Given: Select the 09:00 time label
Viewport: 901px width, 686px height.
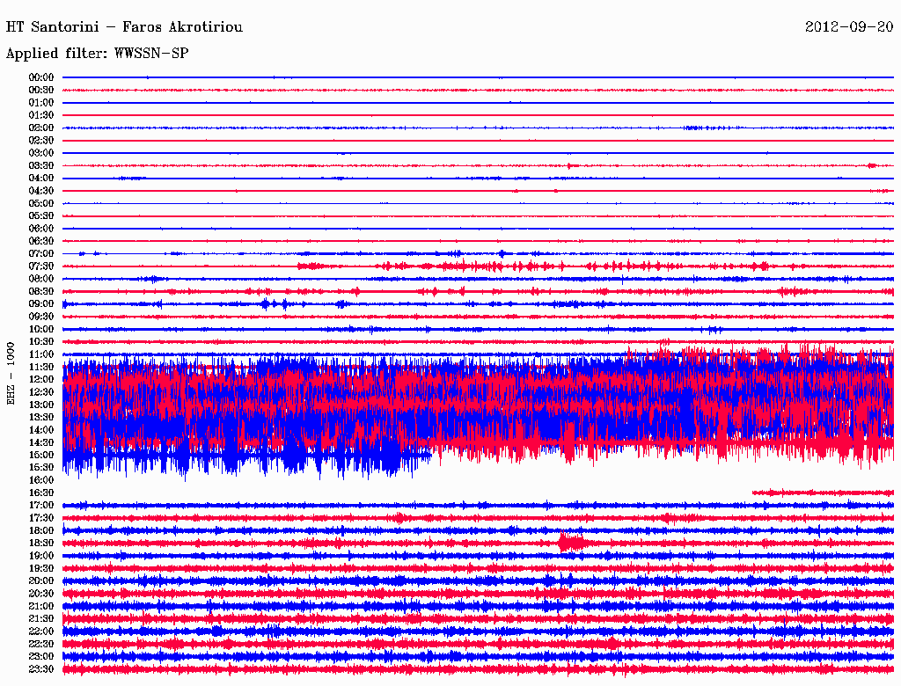Looking at the screenshot, I should [41, 304].
